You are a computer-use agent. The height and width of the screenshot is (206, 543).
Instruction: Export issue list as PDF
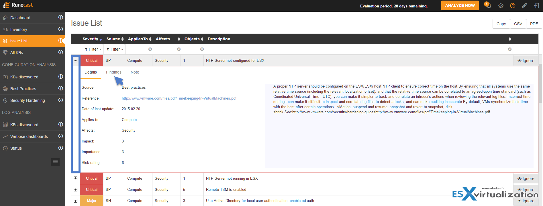(534, 24)
